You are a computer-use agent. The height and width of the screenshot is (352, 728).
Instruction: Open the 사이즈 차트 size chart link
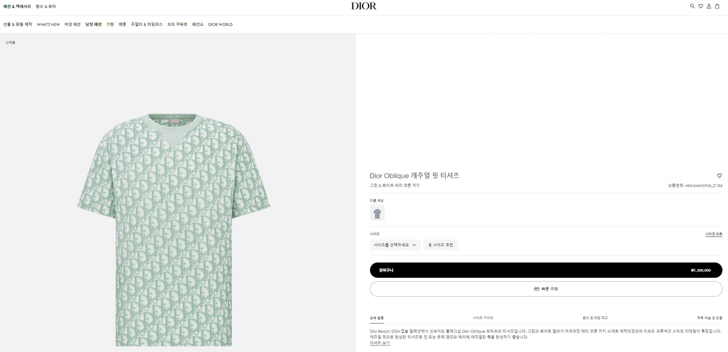714,234
